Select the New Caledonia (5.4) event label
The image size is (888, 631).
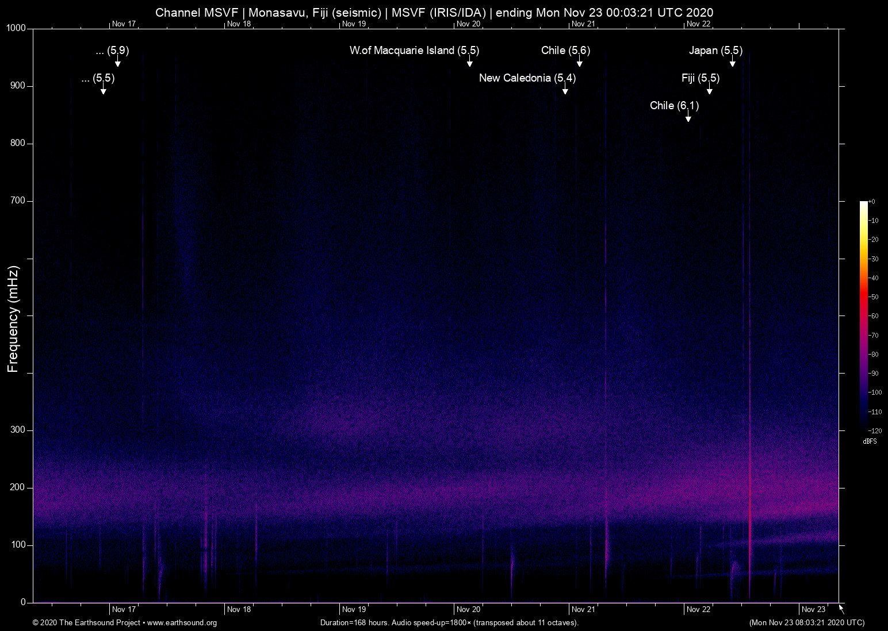coord(527,78)
